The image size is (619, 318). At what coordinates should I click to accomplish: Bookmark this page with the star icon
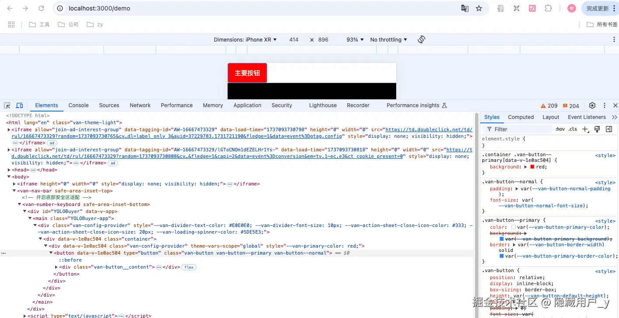click(479, 8)
